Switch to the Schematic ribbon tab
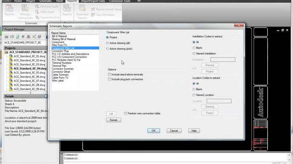Viewport: 293px width, 164px height. point(45,1)
